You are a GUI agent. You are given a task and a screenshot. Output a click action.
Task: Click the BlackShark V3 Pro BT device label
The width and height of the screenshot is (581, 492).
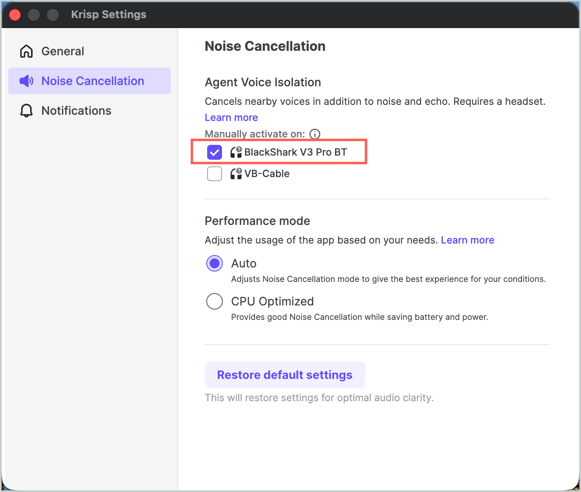295,152
